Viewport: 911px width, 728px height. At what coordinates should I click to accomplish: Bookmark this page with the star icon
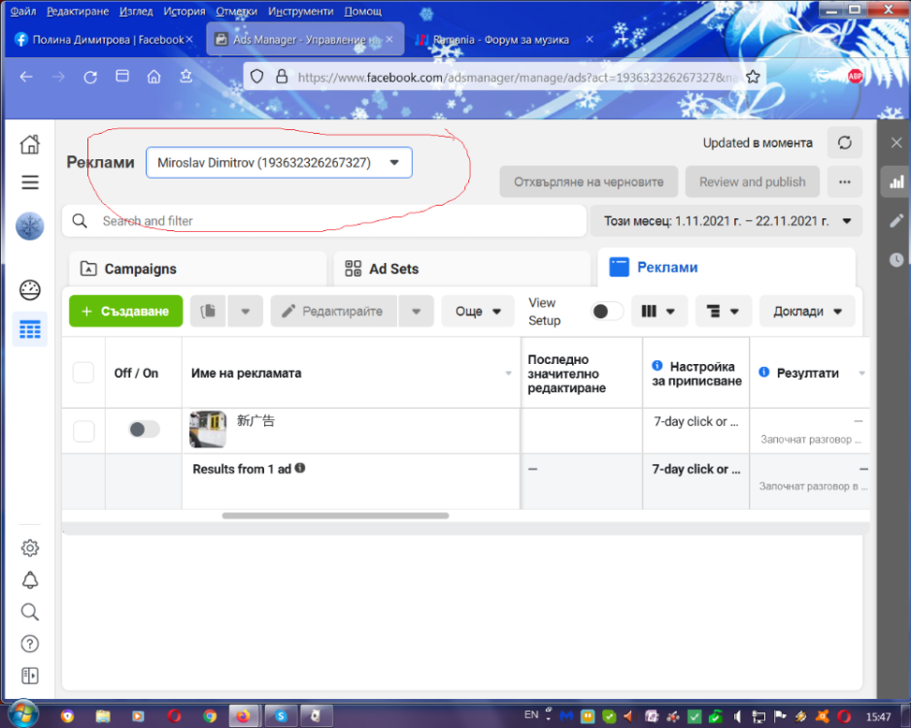coord(753,77)
